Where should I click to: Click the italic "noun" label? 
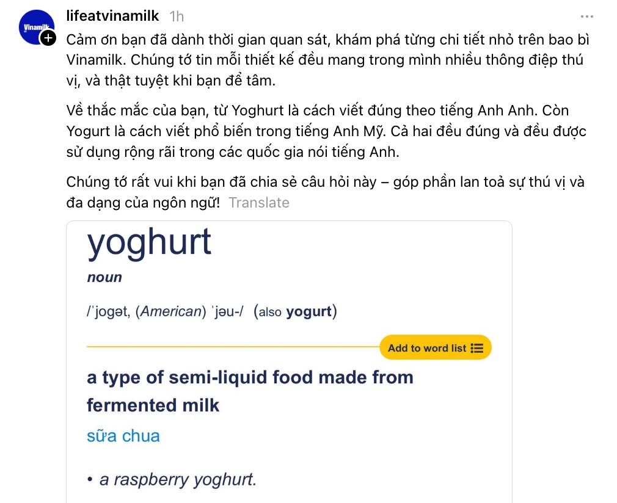click(104, 277)
